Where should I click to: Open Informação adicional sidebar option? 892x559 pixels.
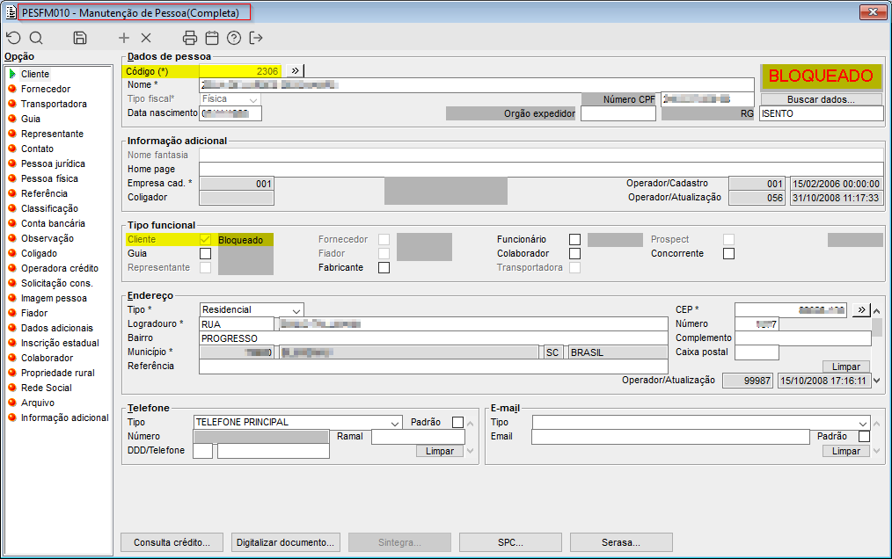click(65, 417)
